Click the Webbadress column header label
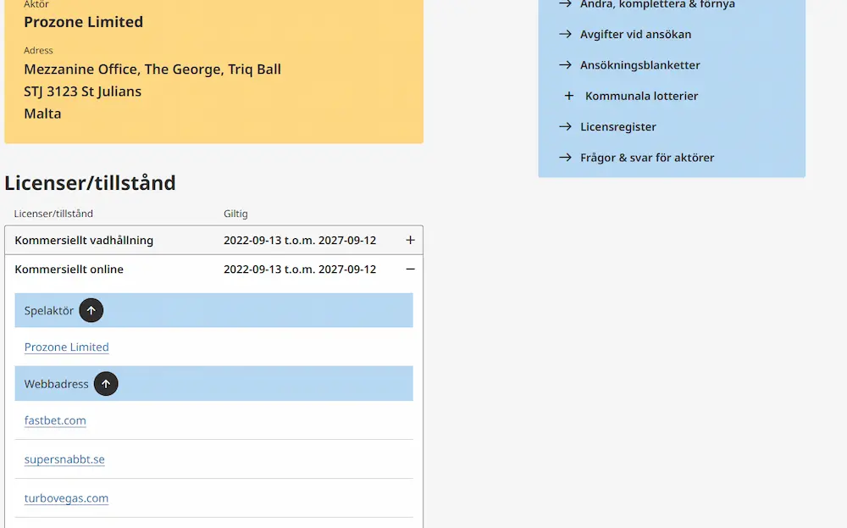The width and height of the screenshot is (847, 528). pyautogui.click(x=56, y=384)
